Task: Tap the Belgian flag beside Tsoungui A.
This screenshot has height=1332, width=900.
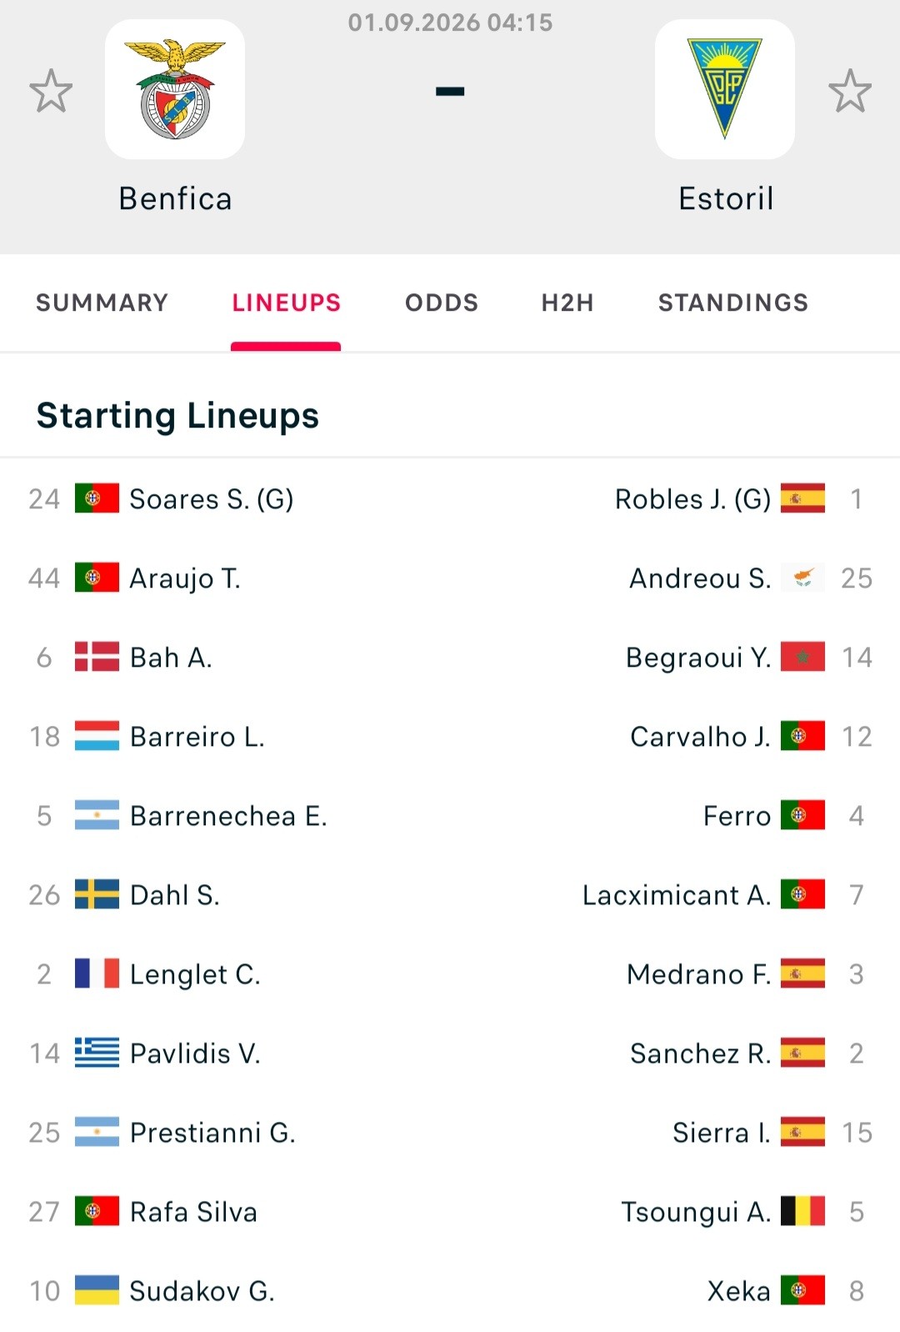Action: pos(803,1211)
